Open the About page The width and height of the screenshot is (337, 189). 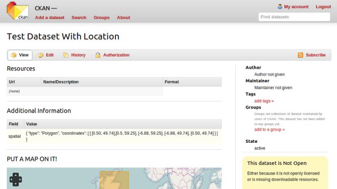(x=124, y=17)
